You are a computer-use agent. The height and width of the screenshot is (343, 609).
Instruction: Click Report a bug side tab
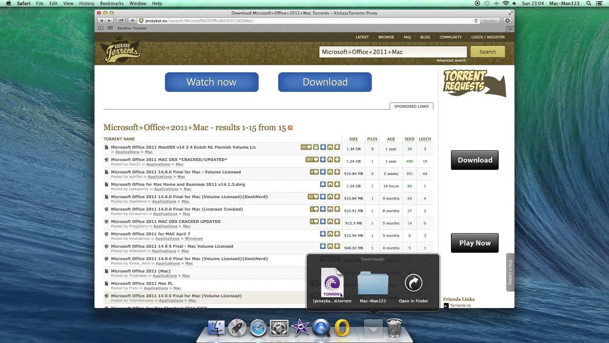pyautogui.click(x=510, y=272)
